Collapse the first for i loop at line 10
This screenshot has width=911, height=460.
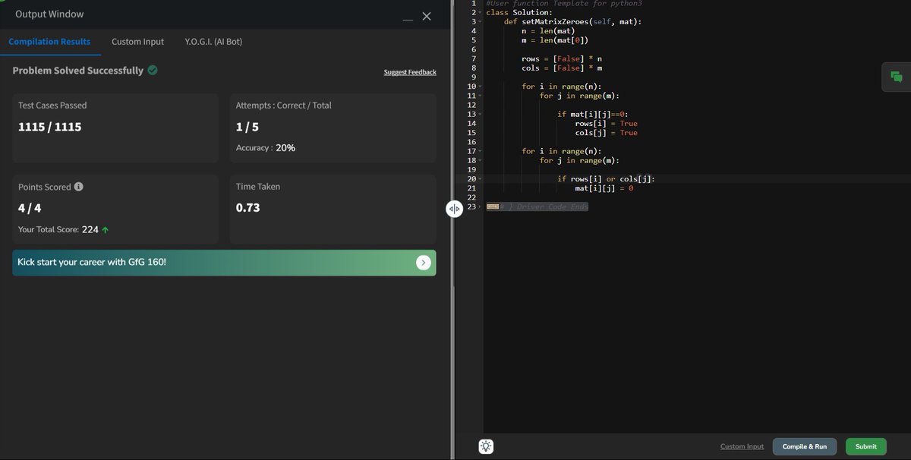481,87
